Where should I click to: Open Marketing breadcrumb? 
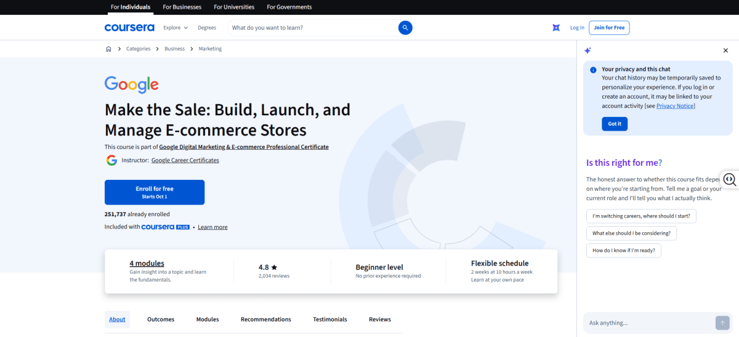click(210, 49)
